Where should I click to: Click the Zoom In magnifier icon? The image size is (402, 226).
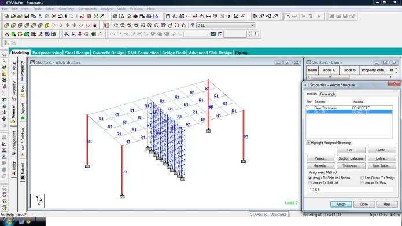coord(130,25)
